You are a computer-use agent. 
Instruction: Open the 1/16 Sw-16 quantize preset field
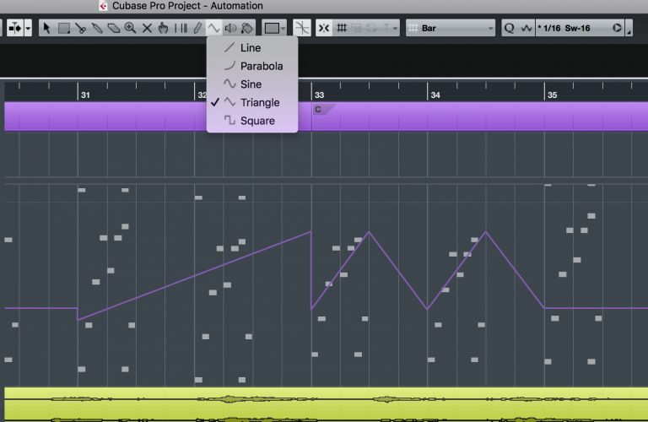coord(573,28)
